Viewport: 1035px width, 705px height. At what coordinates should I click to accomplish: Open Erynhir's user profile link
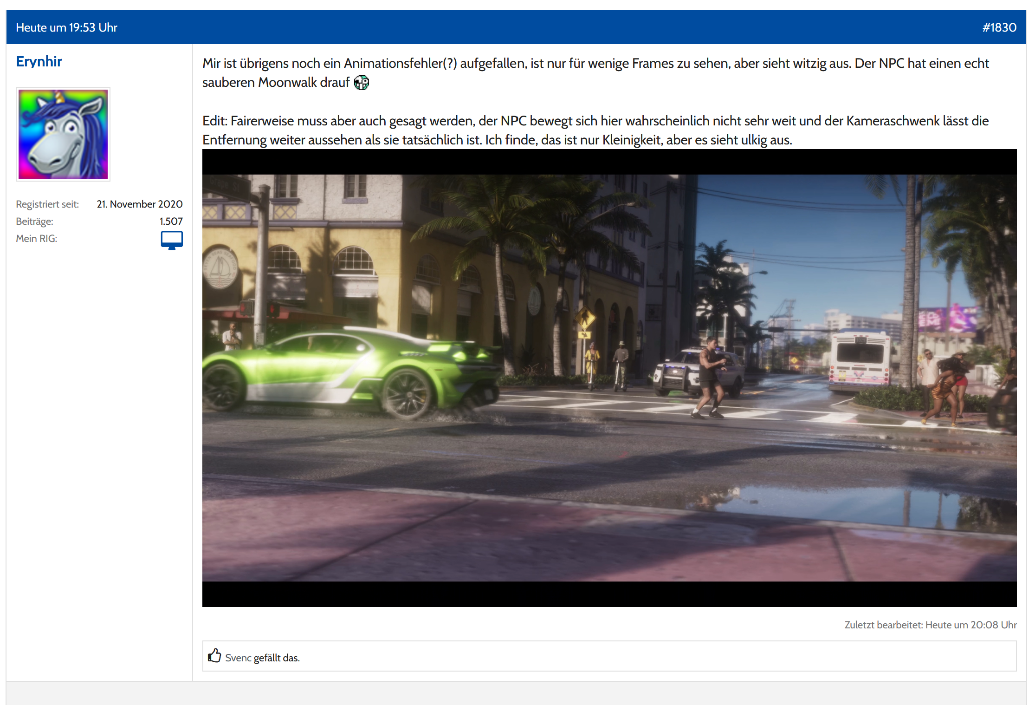click(39, 61)
